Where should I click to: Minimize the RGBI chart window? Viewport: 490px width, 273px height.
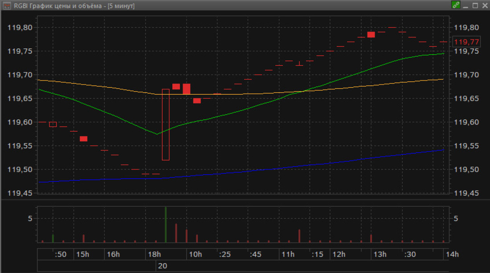(466, 6)
